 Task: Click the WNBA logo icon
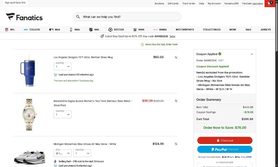click(x=156, y=29)
